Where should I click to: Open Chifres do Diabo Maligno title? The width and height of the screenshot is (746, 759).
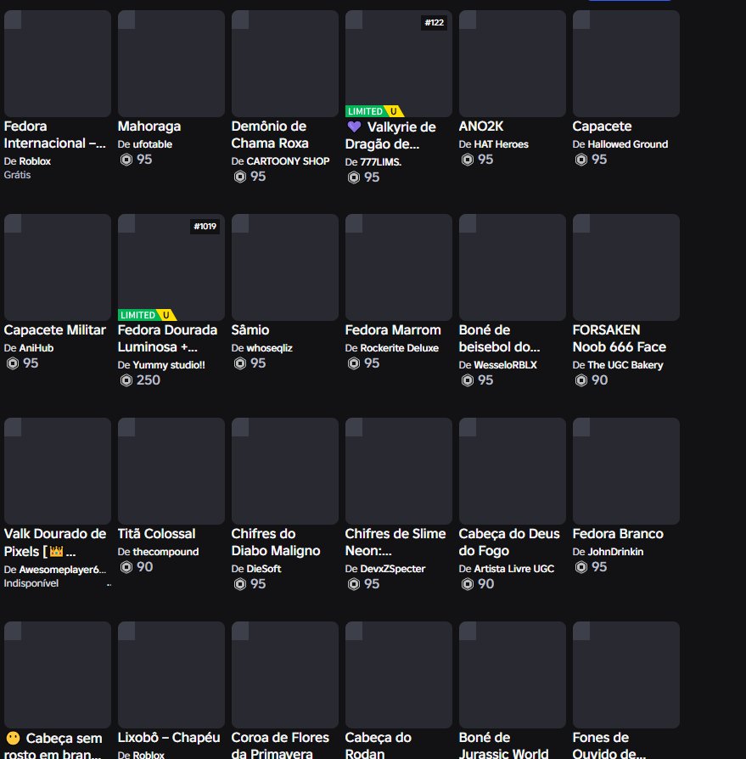coord(276,543)
